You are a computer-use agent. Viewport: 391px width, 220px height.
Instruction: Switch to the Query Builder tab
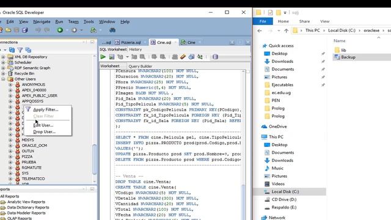tap(140, 66)
